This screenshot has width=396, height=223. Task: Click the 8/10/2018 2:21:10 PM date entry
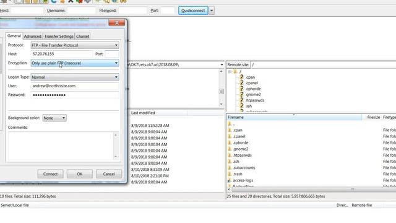[x=150, y=176]
